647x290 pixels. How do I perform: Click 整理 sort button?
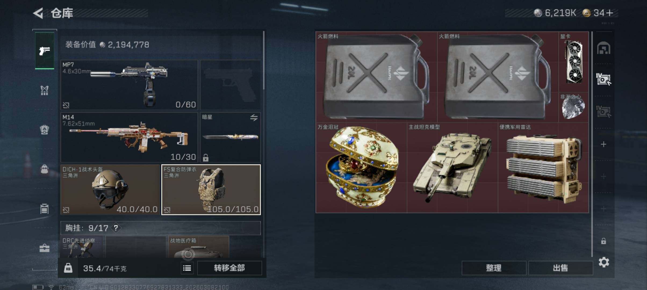[x=494, y=268]
